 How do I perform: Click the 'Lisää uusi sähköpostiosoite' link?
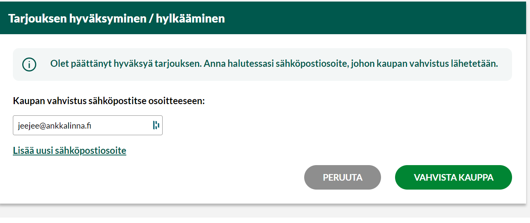[x=69, y=150]
